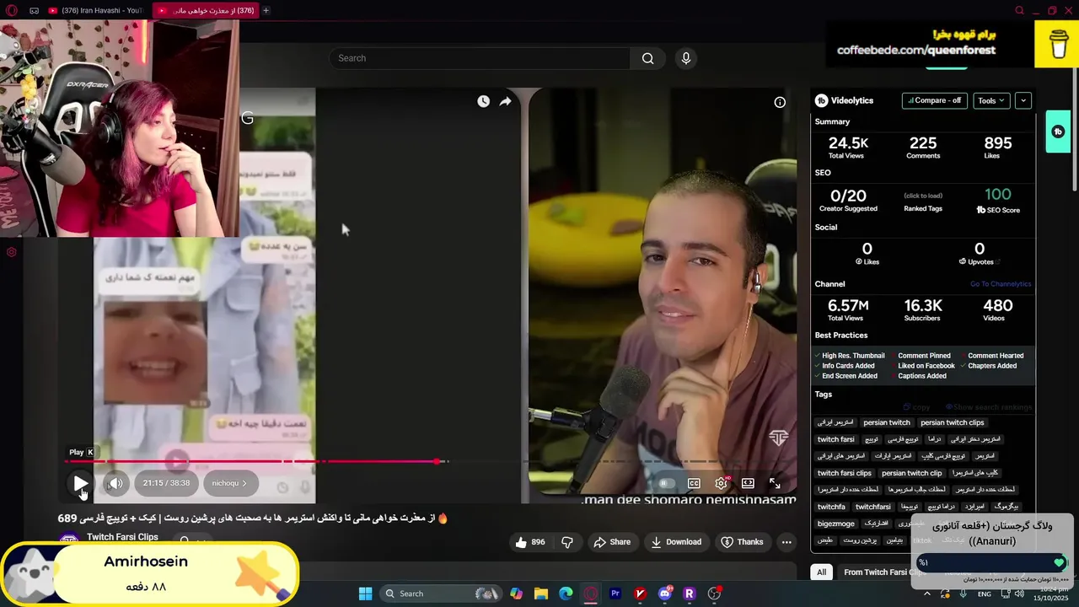This screenshot has width=1079, height=607.
Task: Click the ENG language indicator
Action: (985, 594)
